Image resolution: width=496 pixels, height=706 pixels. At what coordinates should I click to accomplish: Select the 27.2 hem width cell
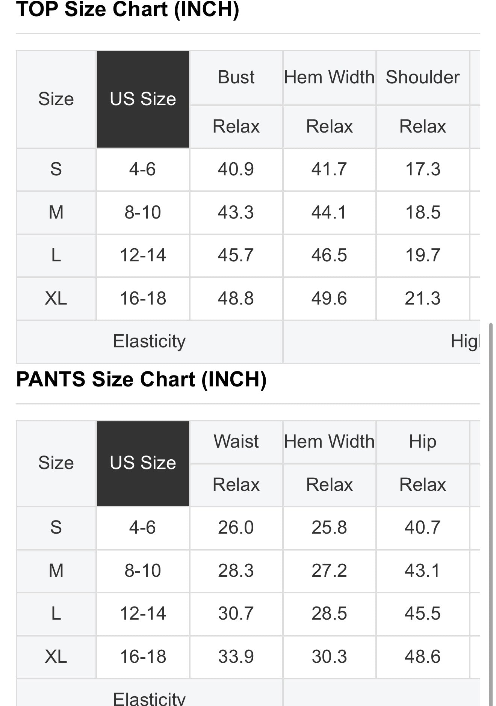(329, 571)
